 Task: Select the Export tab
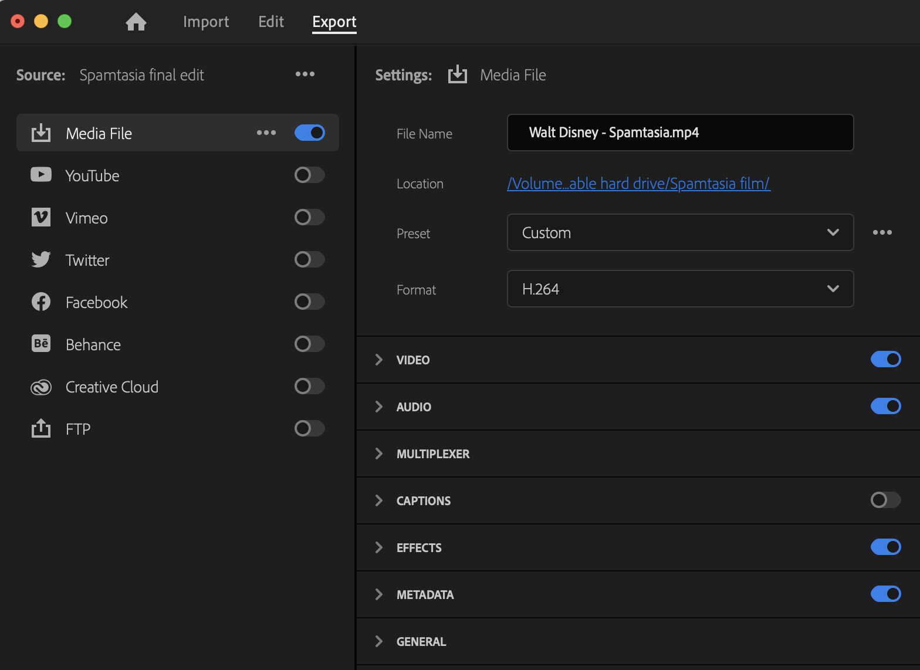pos(334,22)
